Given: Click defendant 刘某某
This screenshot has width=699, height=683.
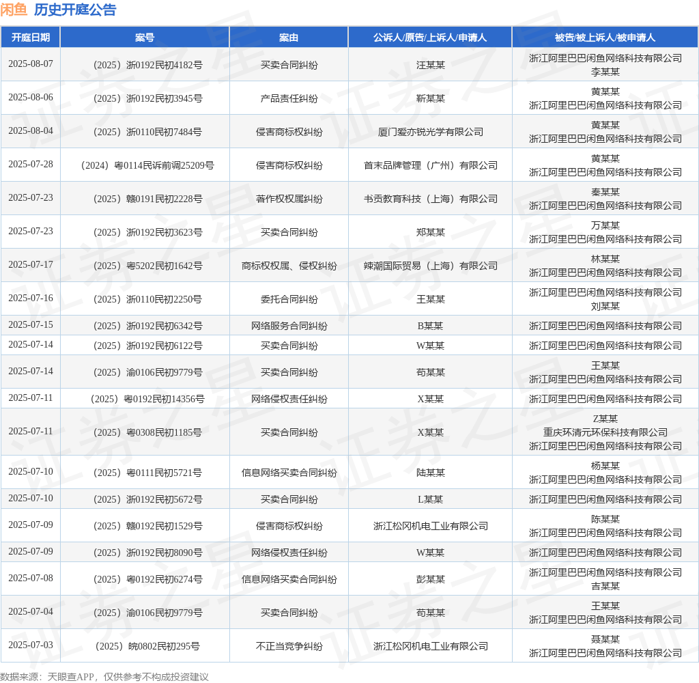Looking at the screenshot, I should pyautogui.click(x=605, y=306).
